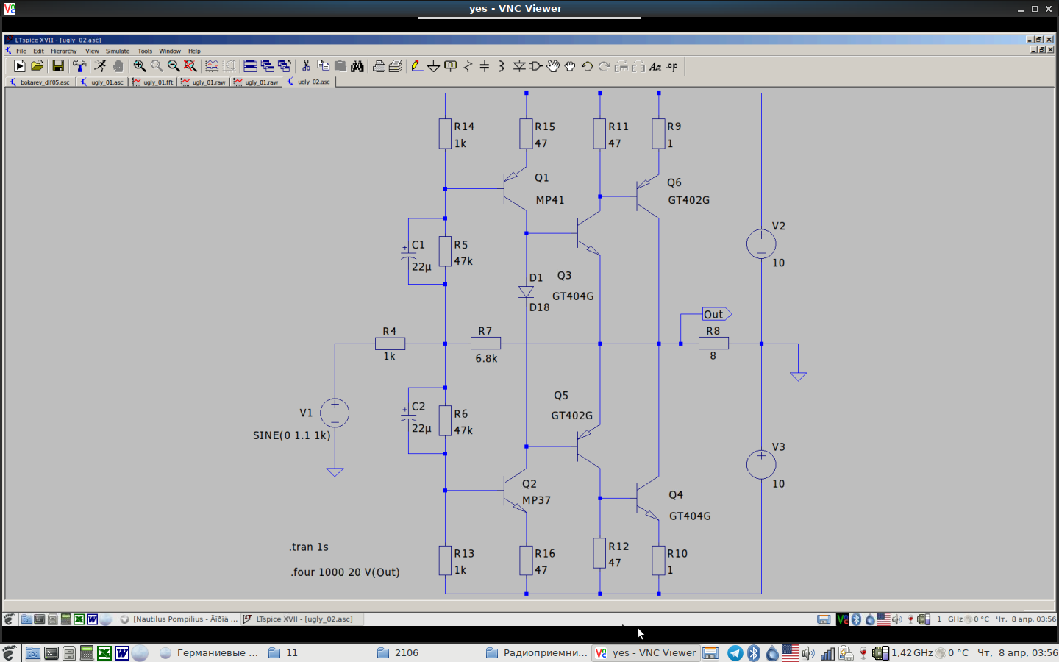Click the V2 voltage source symbol
Image resolution: width=1059 pixels, height=662 pixels.
coord(761,244)
